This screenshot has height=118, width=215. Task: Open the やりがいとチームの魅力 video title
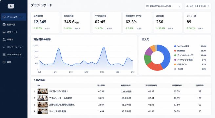[x=60, y=98]
